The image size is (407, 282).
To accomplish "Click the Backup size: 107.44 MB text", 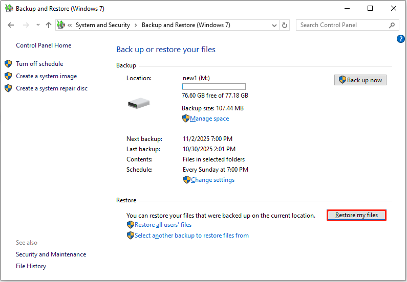I will 212,108.
